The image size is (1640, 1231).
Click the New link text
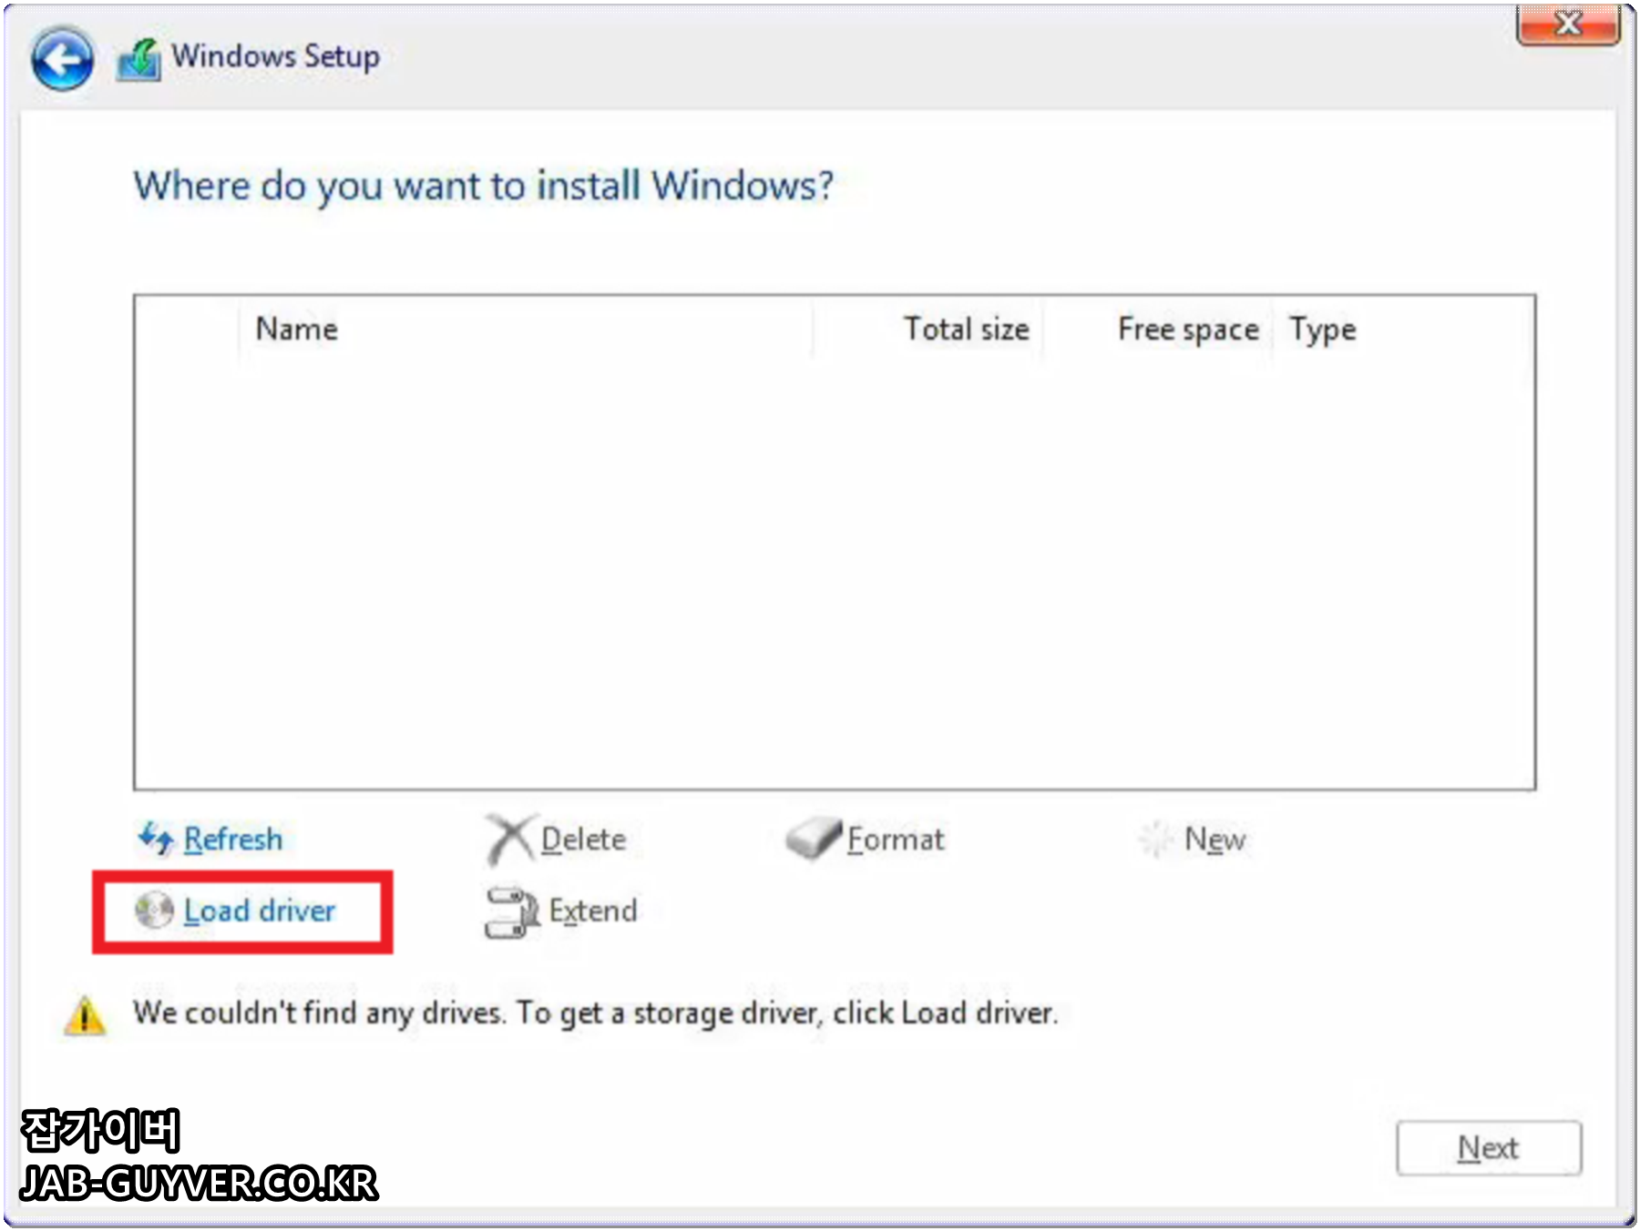[1215, 839]
